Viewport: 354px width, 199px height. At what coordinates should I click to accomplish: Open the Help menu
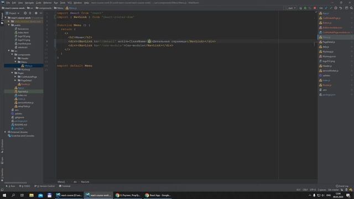click(x=86, y=3)
